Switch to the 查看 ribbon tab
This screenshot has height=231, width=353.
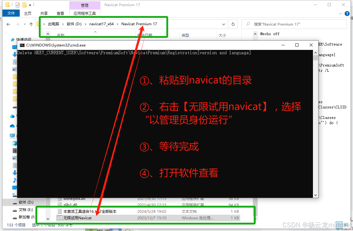60,14
